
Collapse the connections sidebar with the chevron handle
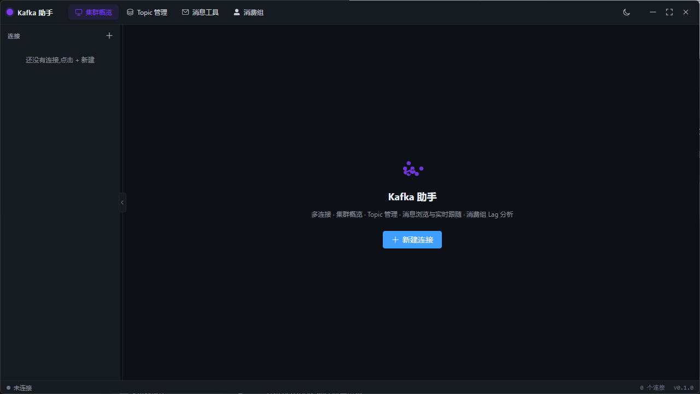122,202
